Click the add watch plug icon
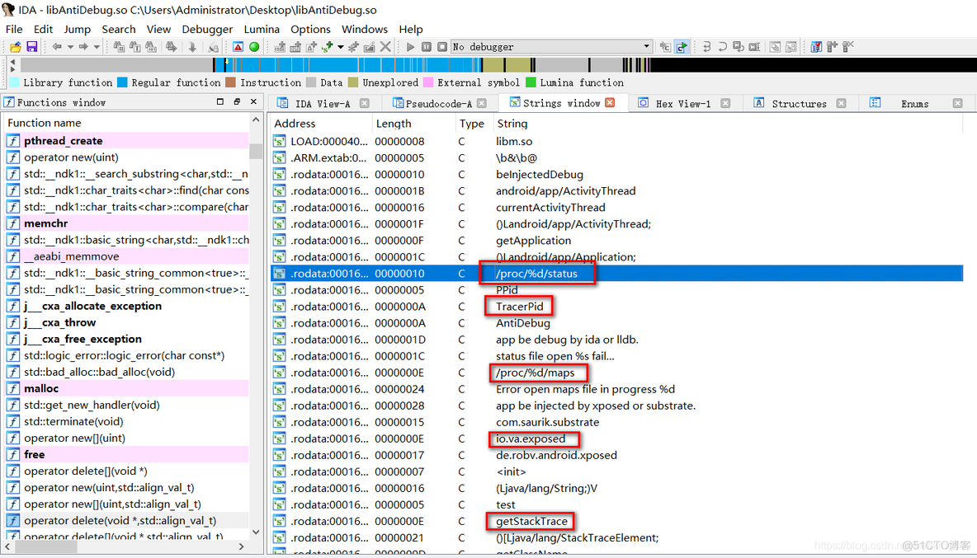 (832, 47)
